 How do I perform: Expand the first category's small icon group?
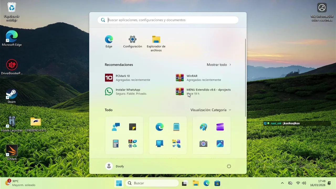coord(133,144)
